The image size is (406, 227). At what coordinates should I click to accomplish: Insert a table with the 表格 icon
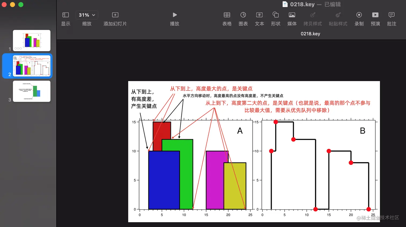coord(227,15)
